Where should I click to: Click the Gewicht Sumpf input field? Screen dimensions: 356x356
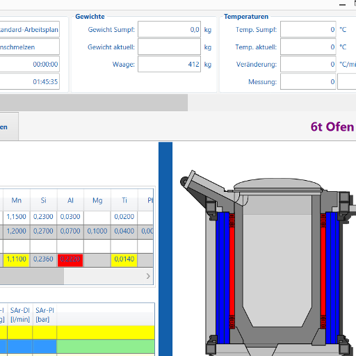(169, 29)
